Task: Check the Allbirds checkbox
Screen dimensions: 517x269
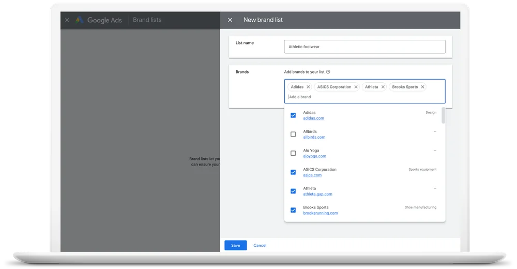Action: tap(293, 134)
